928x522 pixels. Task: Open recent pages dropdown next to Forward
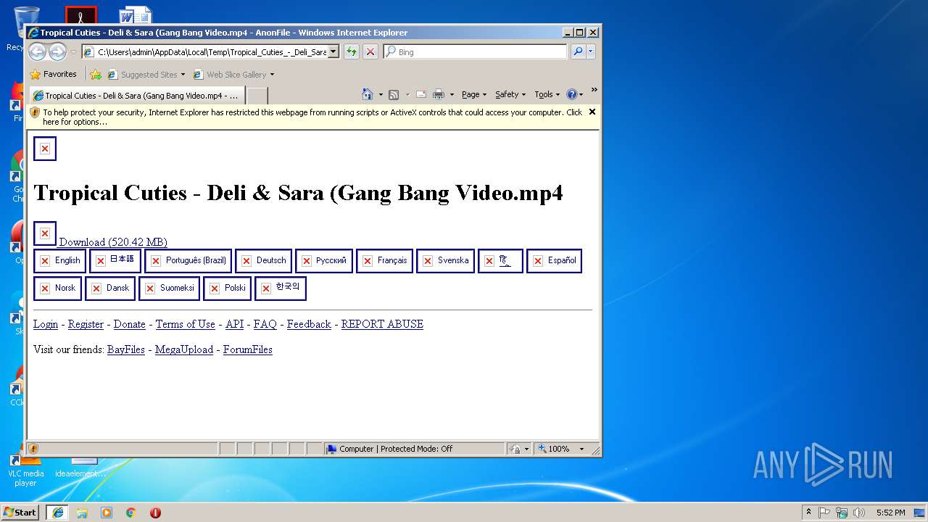point(73,52)
